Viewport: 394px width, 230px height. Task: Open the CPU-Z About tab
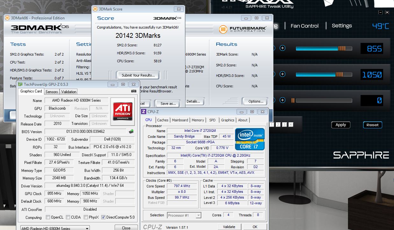click(243, 120)
